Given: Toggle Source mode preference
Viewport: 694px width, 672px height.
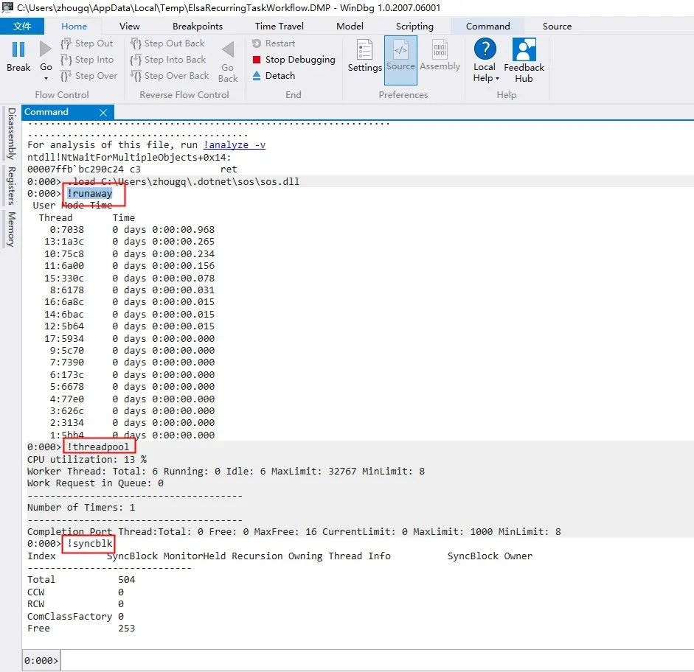Looking at the screenshot, I should coord(400,60).
